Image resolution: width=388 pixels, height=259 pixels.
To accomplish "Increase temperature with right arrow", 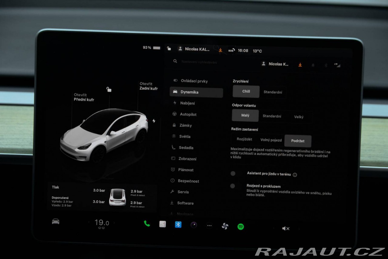I will (114, 223).
